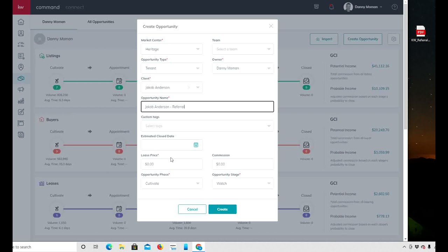The image size is (448, 252).
Task: Click the Lease Price input field
Action: coord(171,164)
